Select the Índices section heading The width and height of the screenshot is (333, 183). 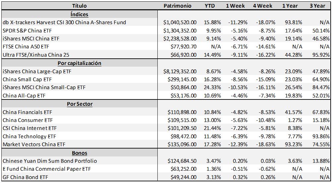point(79,14)
